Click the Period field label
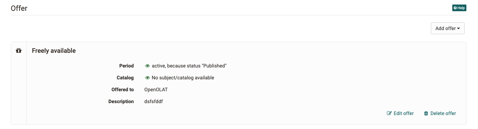478x129 pixels. [x=127, y=66]
